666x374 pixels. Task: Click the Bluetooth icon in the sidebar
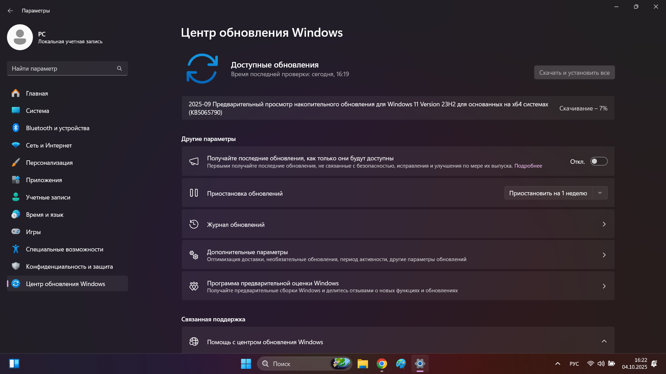point(16,128)
